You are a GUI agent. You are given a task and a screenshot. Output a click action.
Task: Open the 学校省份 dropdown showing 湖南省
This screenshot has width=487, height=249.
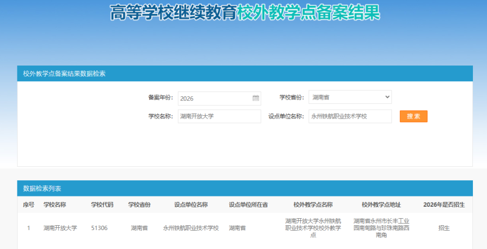pyautogui.click(x=350, y=97)
